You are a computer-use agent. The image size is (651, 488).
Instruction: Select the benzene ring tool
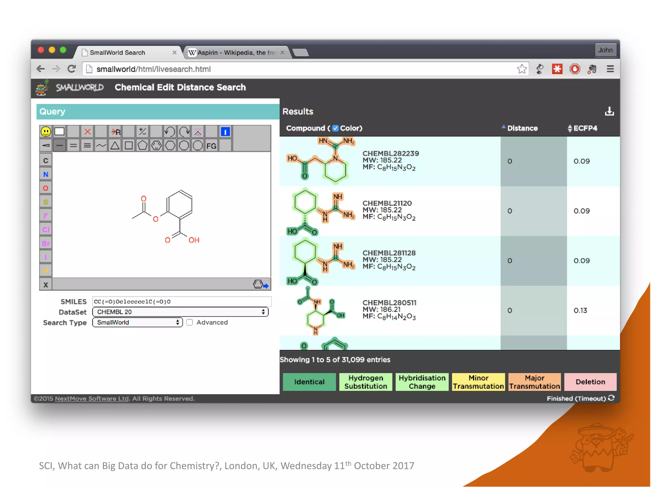(156, 146)
